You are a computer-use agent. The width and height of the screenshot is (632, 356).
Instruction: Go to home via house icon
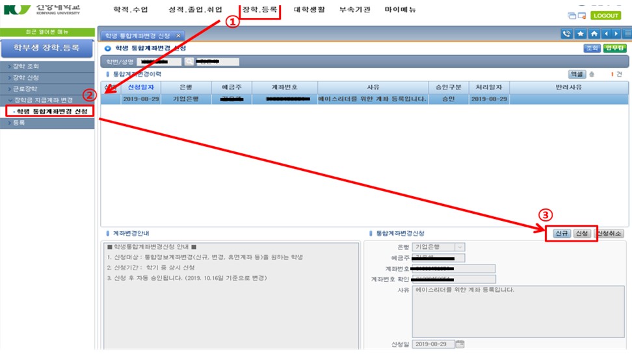click(x=594, y=34)
